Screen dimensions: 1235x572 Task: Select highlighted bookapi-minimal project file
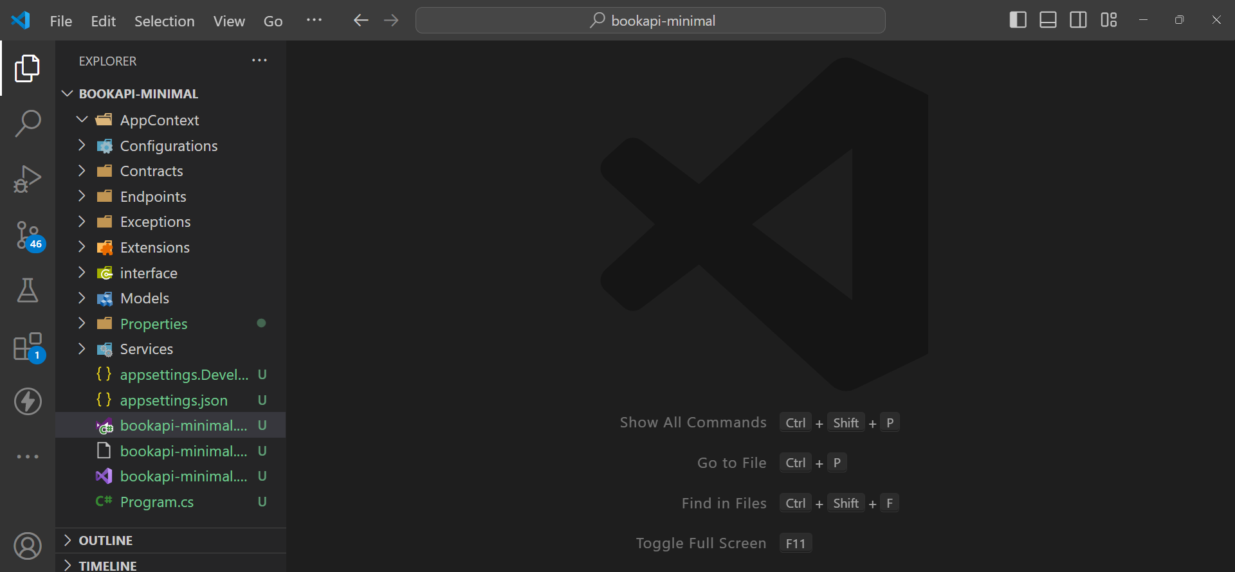170,425
